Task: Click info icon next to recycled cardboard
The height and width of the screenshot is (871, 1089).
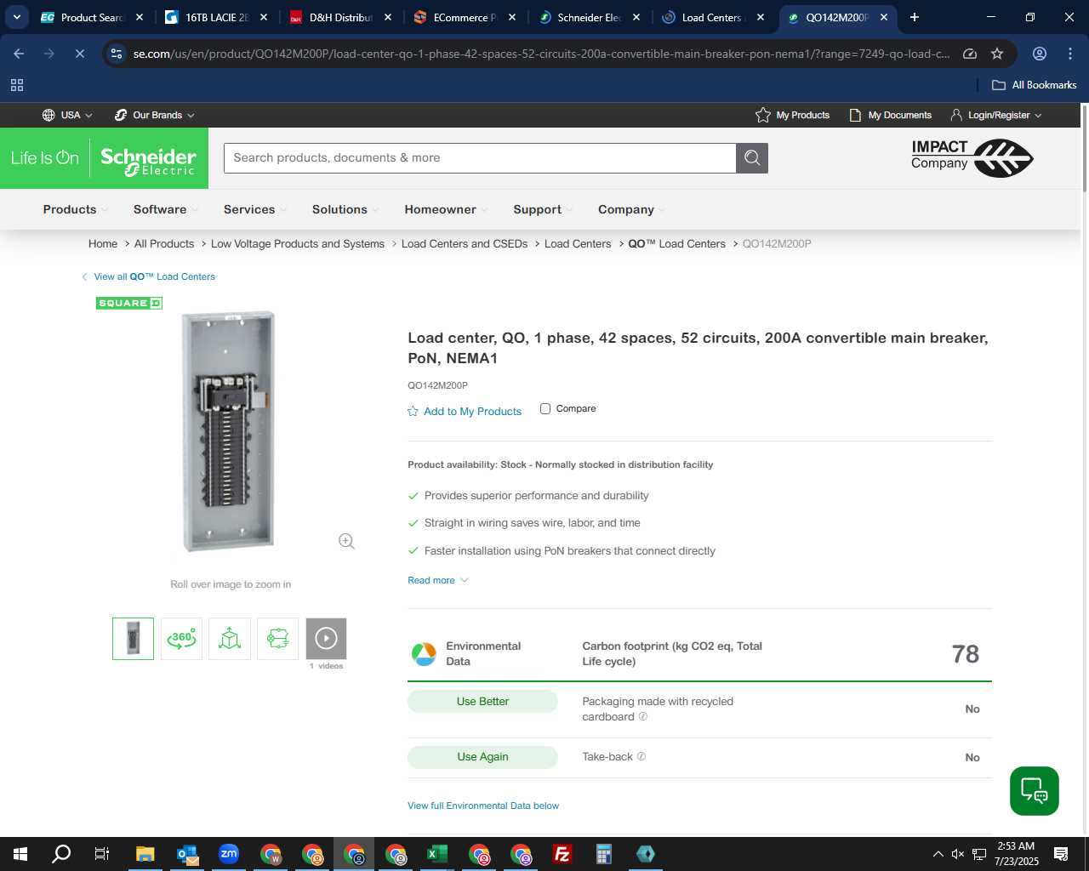Action: click(643, 716)
